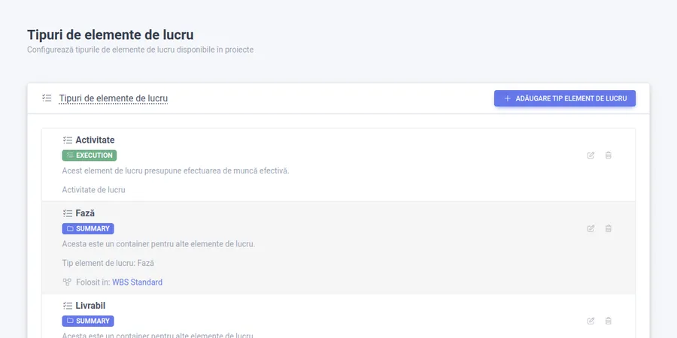Click the Adăugare tip element de lucru button
677x338 pixels.
[x=565, y=98]
